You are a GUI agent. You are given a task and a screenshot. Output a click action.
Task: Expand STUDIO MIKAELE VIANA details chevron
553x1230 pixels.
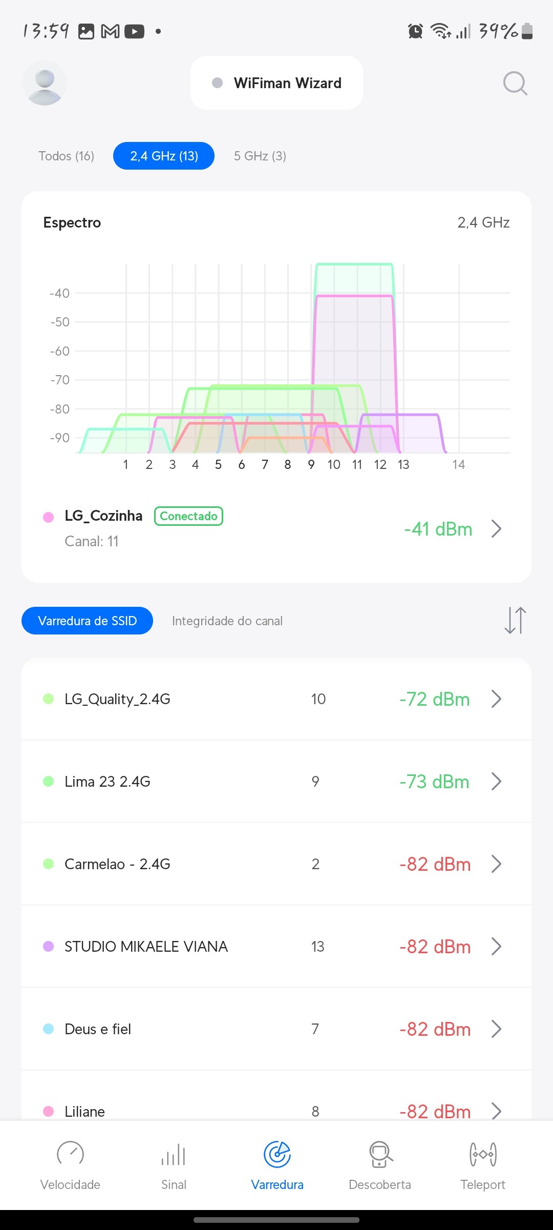click(x=496, y=947)
